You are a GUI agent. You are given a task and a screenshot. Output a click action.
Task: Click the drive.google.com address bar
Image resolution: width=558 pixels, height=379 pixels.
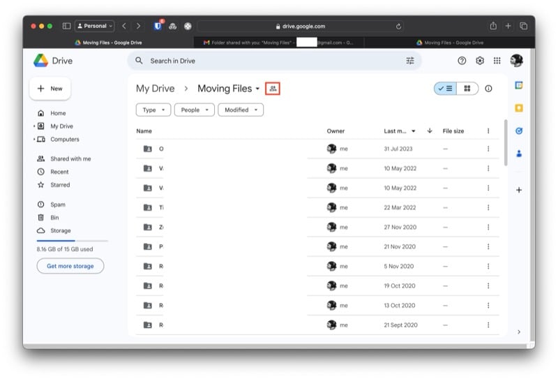[x=300, y=27]
